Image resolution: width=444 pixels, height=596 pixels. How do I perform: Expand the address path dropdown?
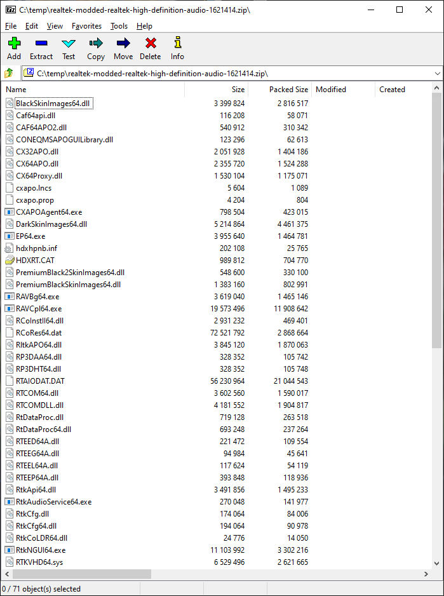pos(437,73)
